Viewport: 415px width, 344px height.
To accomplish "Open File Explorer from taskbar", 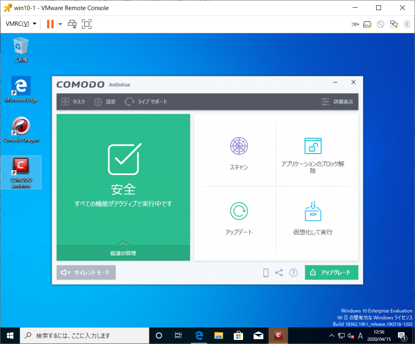I will click(218, 335).
